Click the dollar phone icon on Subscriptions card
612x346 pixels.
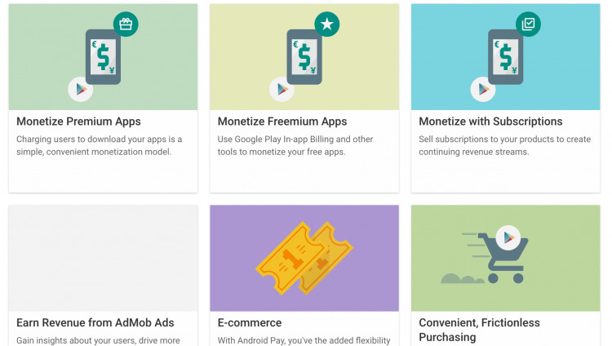pyautogui.click(x=506, y=57)
